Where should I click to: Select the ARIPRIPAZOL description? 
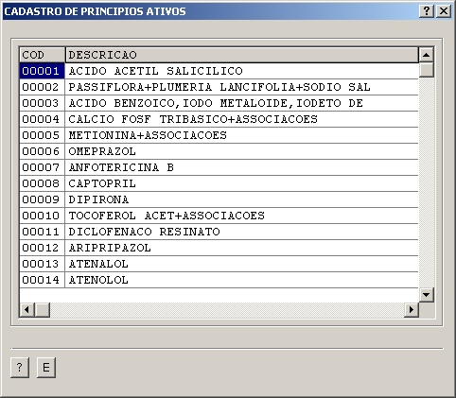[242, 248]
